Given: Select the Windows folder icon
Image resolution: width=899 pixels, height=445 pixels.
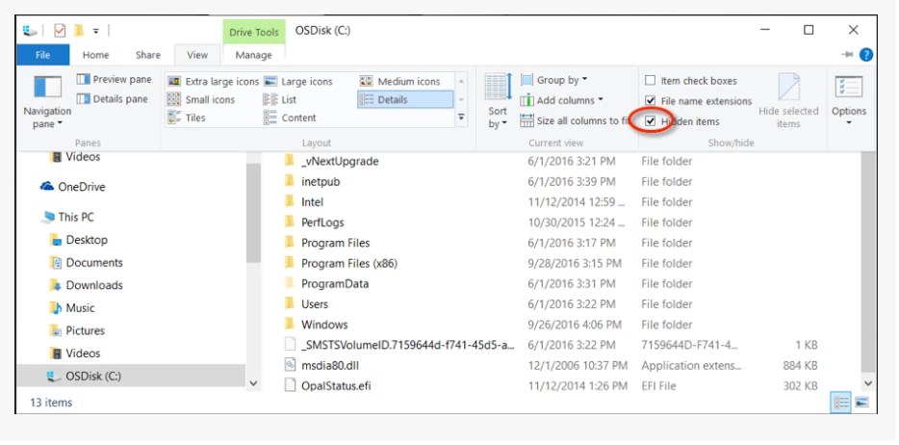Looking at the screenshot, I should [290, 324].
